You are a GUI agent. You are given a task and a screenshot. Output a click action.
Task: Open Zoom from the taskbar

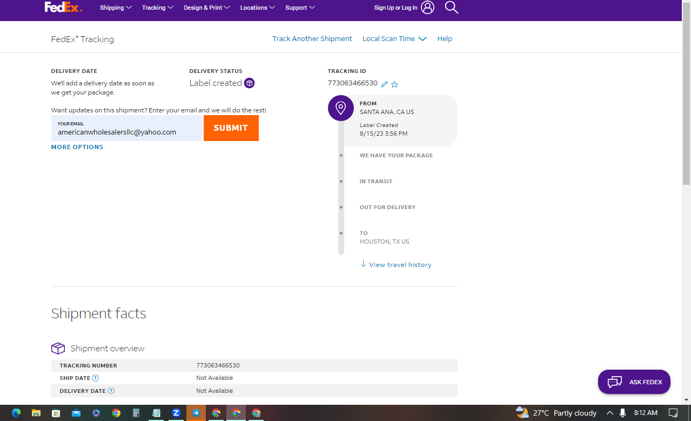(x=176, y=413)
